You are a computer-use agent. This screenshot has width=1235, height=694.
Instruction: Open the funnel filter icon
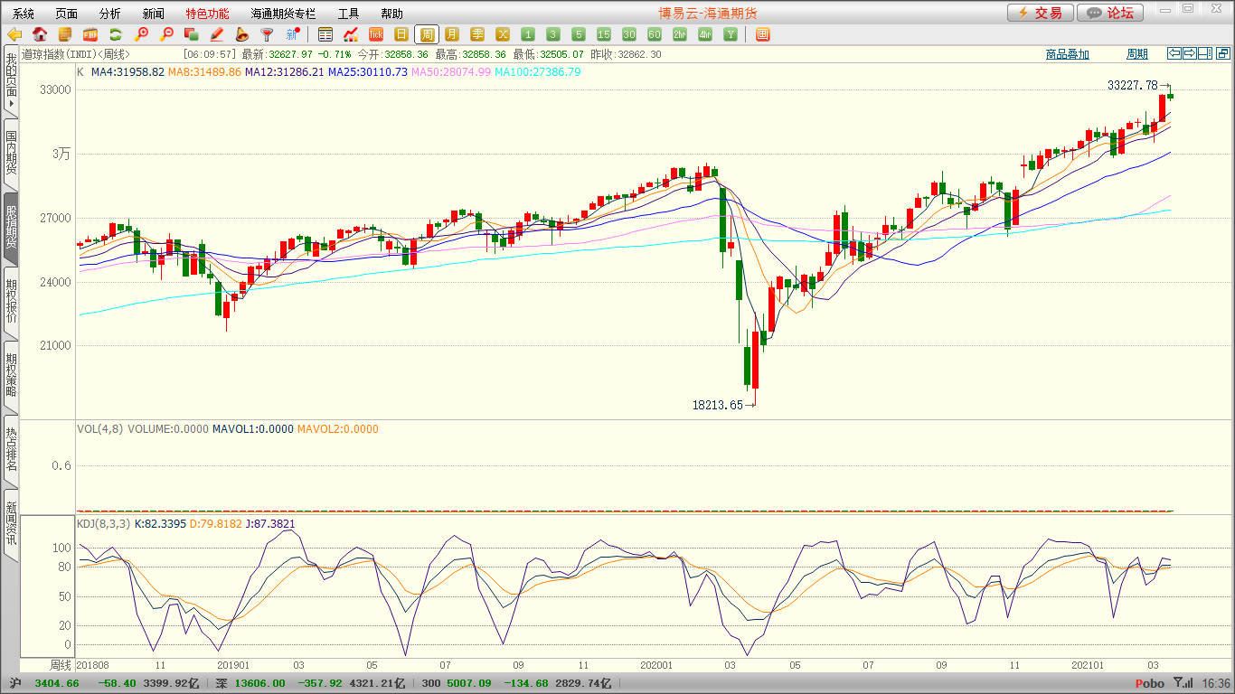point(267,34)
